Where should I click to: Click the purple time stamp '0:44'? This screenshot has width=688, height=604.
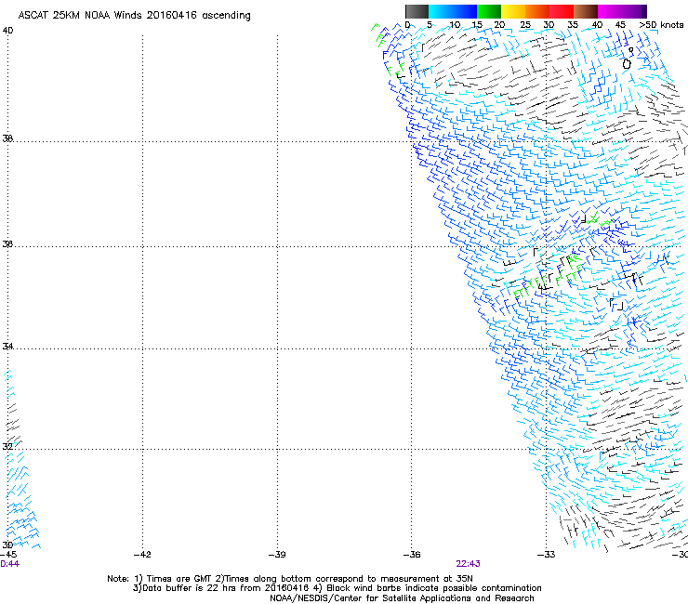tap(9, 564)
